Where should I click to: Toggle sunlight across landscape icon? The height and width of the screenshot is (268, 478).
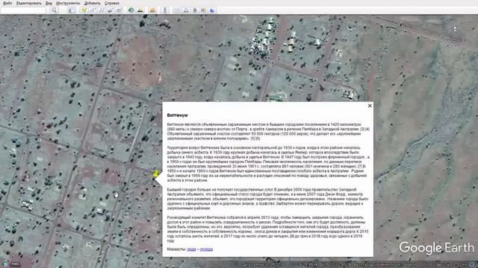tap(140, 10)
